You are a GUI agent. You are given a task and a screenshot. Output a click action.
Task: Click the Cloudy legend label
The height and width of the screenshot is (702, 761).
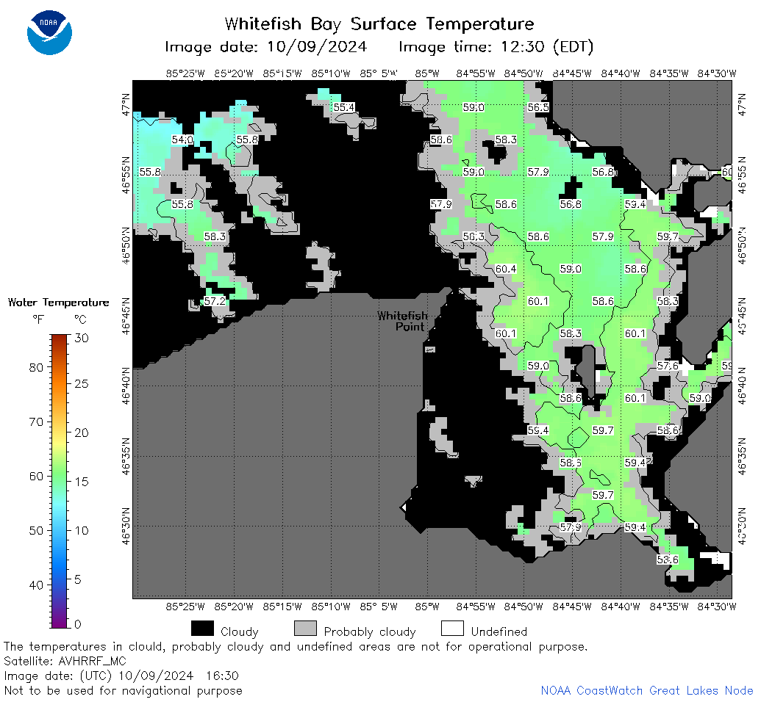tap(239, 632)
